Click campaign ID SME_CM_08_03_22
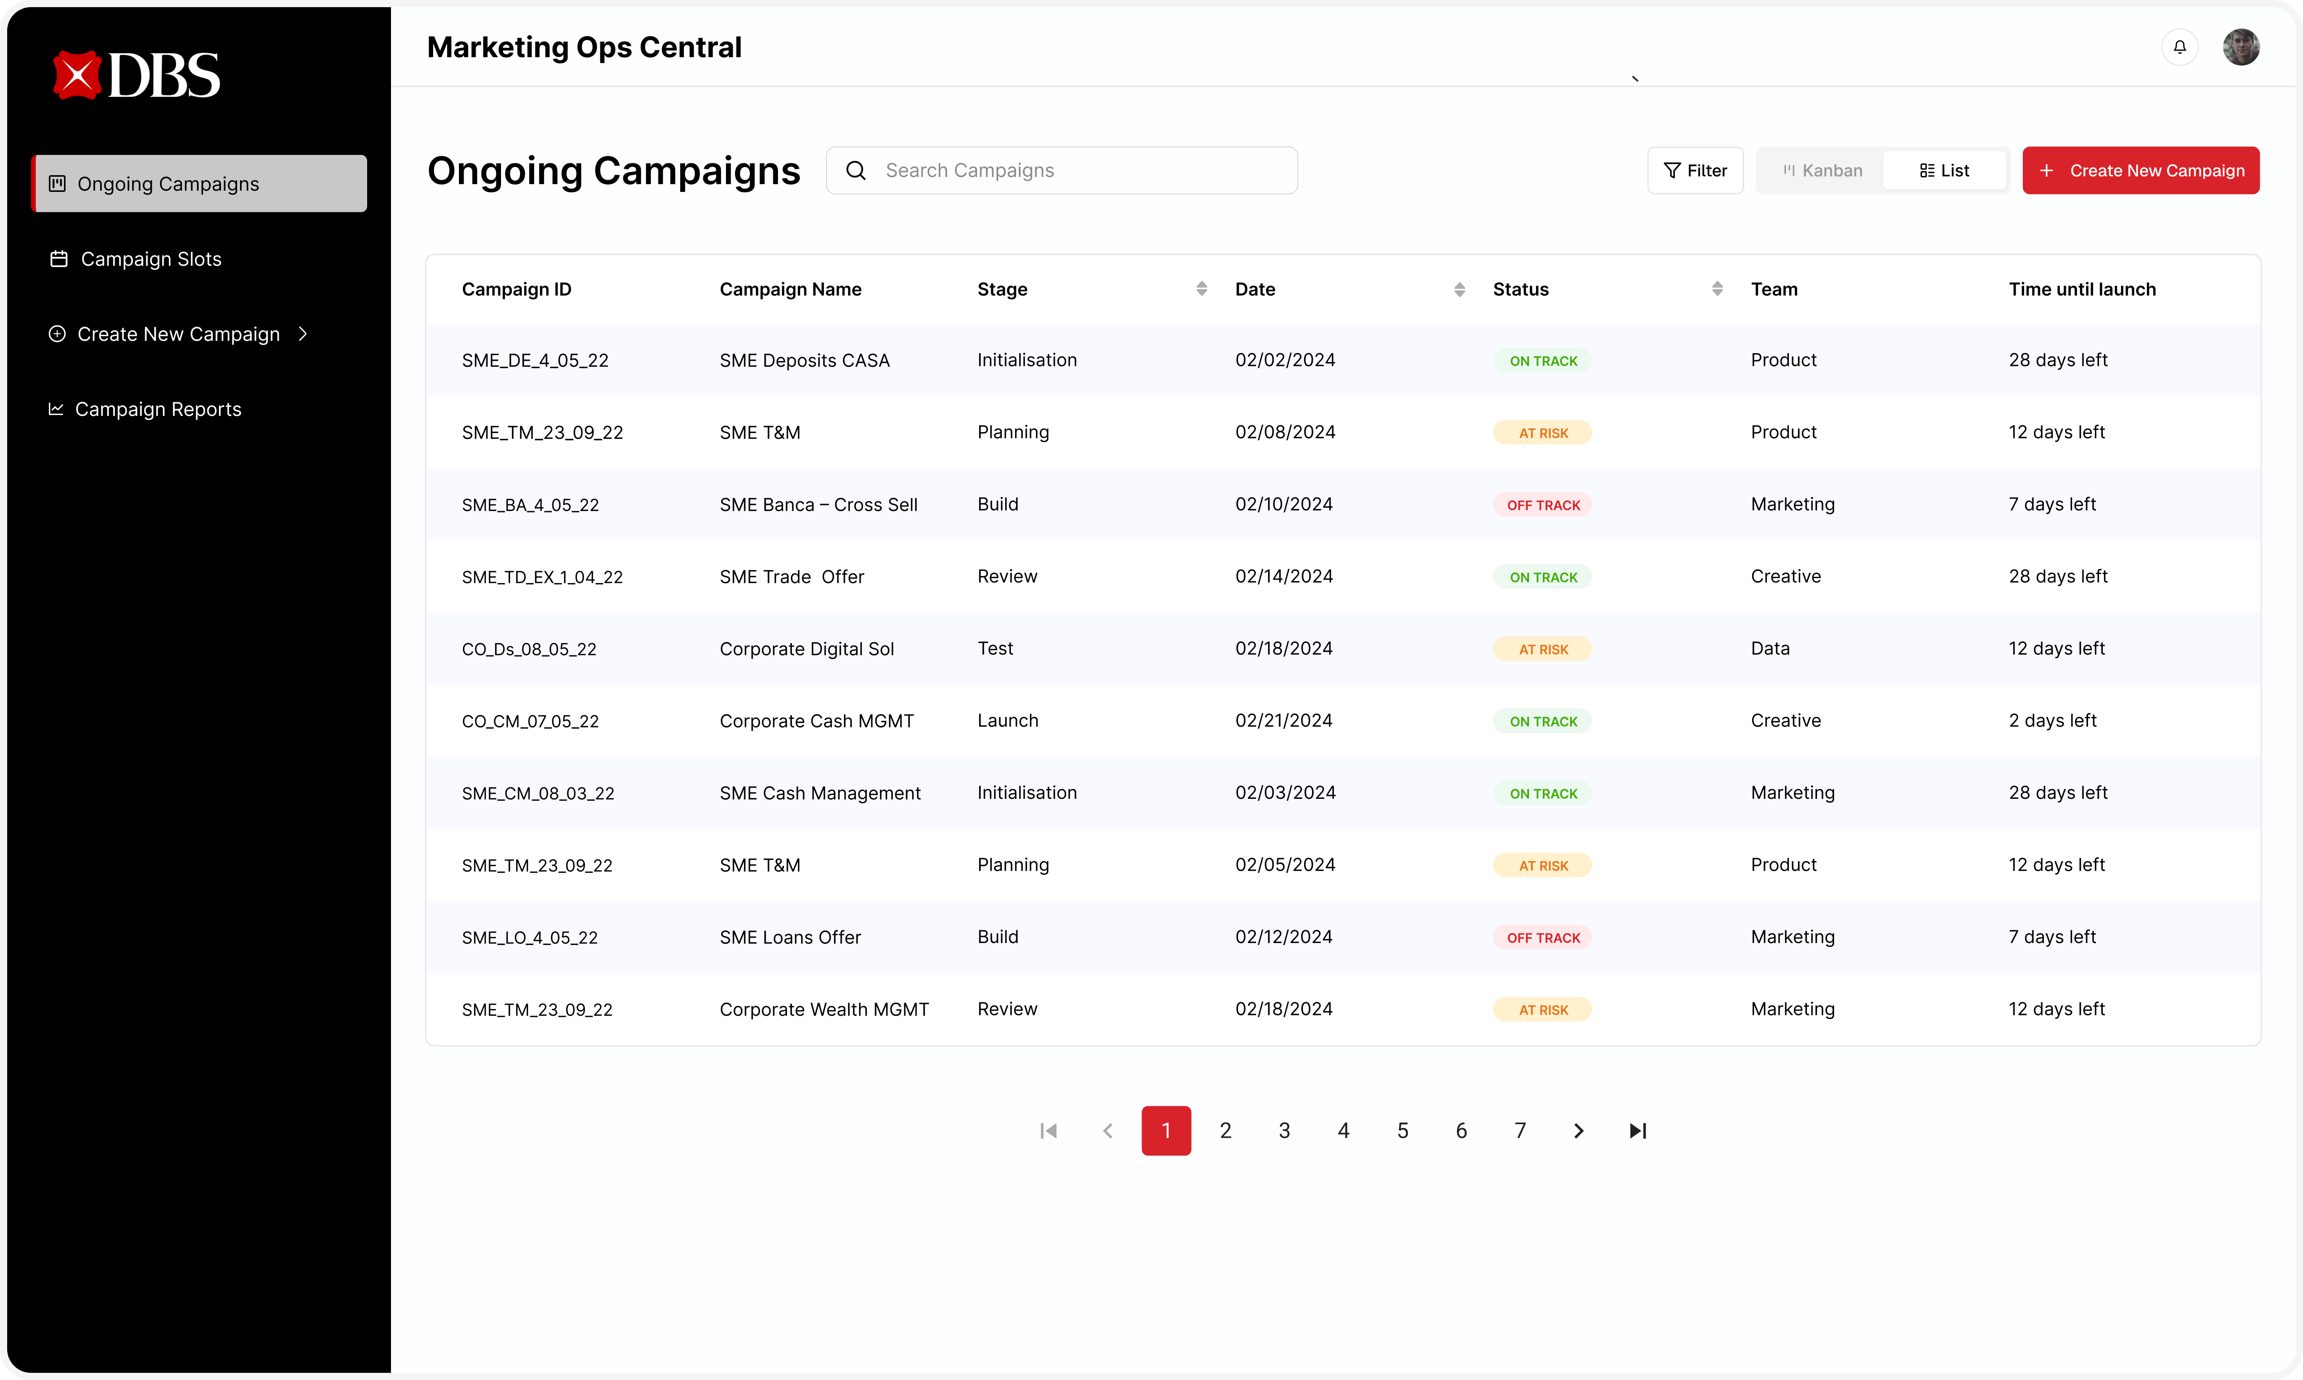Image resolution: width=2303 pixels, height=1380 pixels. [x=538, y=793]
